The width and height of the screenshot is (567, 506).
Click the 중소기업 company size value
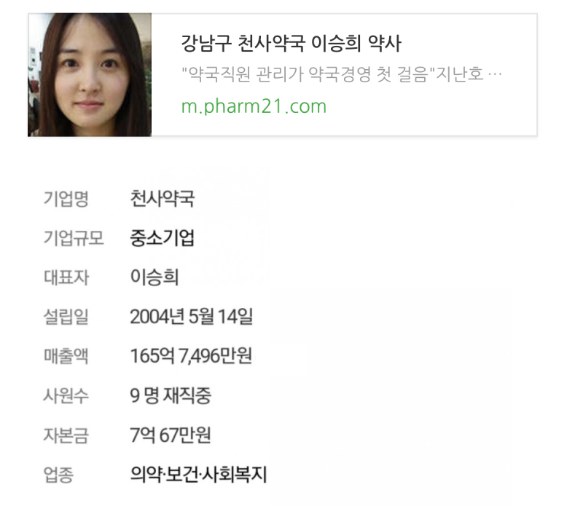click(163, 238)
